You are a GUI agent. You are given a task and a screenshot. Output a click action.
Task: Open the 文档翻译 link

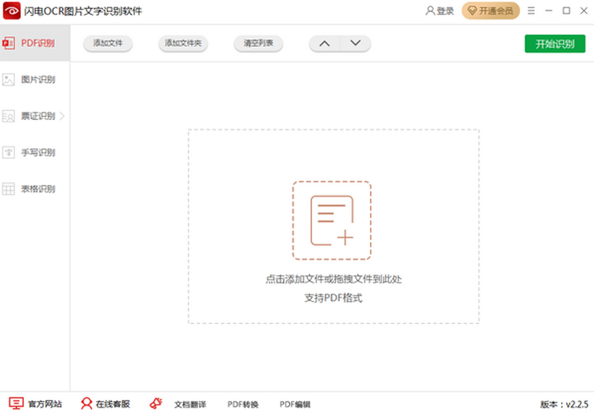point(191,404)
